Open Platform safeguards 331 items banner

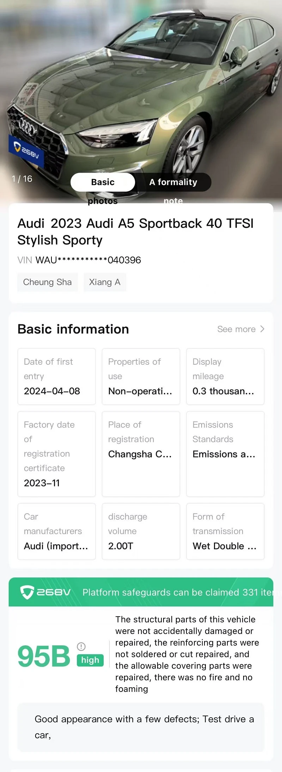pos(141,592)
